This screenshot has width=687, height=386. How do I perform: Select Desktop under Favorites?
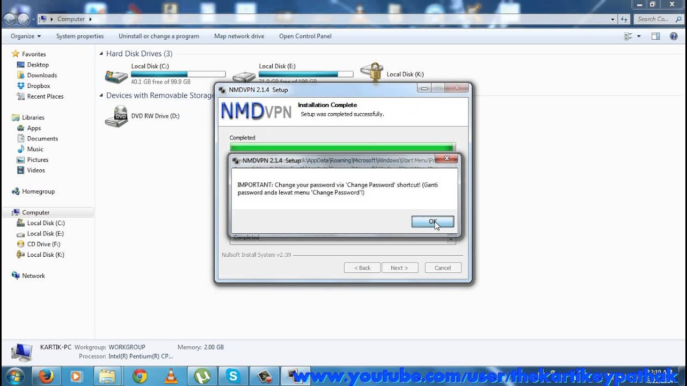(38, 64)
